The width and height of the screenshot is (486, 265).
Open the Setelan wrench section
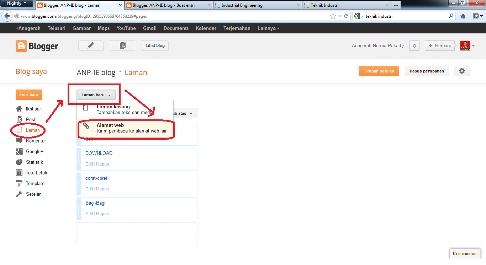(x=34, y=194)
